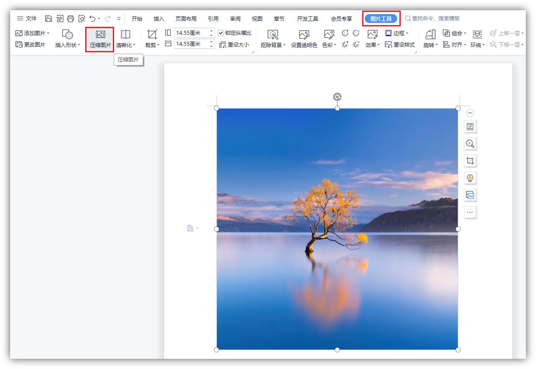Viewport: 536px width, 369px height.
Task: Click the increase contrast icon
Action: 345,33
